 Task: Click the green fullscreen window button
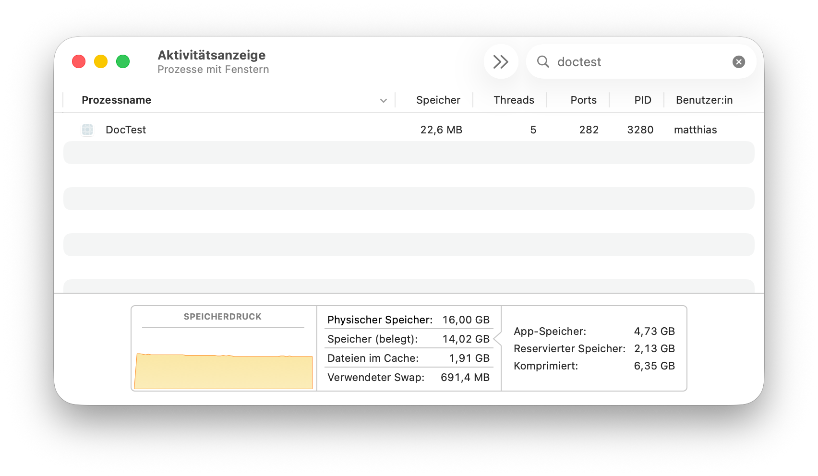point(123,62)
